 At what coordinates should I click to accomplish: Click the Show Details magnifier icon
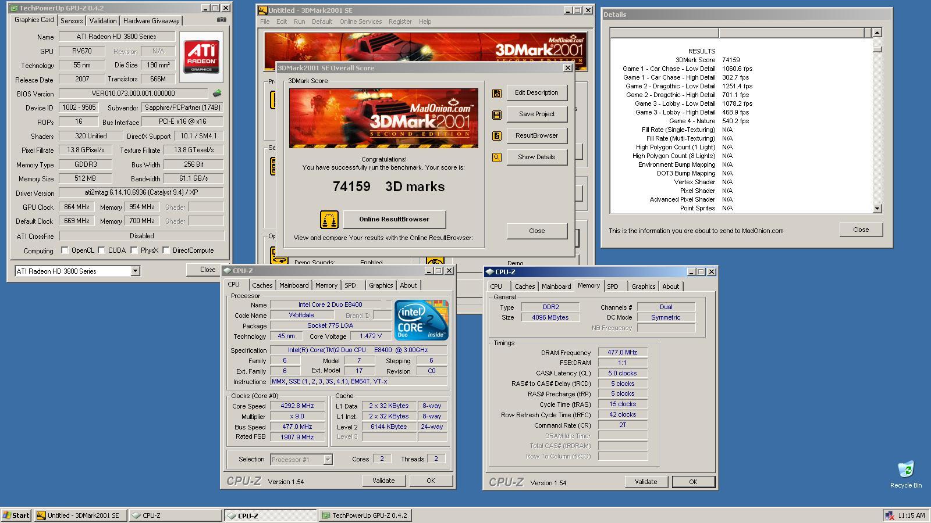coord(497,157)
